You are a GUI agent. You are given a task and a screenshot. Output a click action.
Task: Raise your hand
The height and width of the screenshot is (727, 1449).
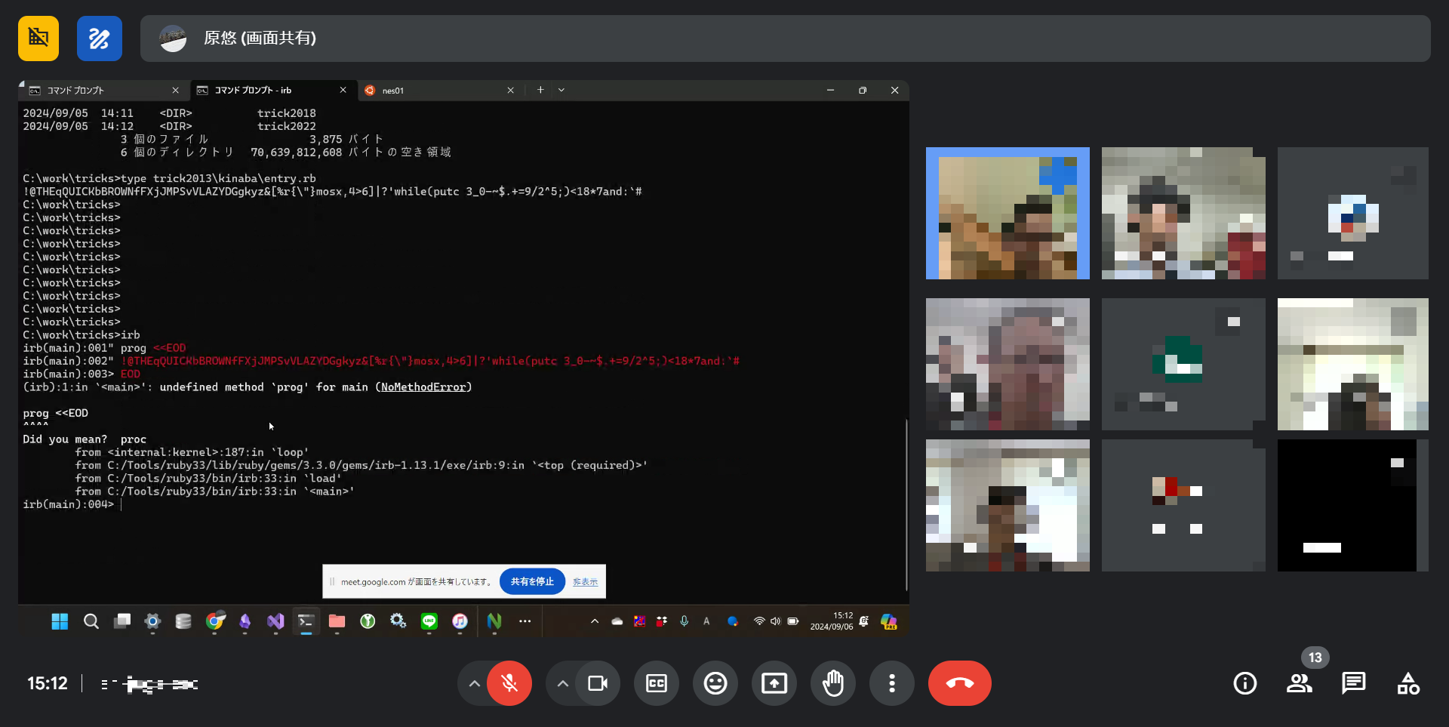(x=833, y=683)
